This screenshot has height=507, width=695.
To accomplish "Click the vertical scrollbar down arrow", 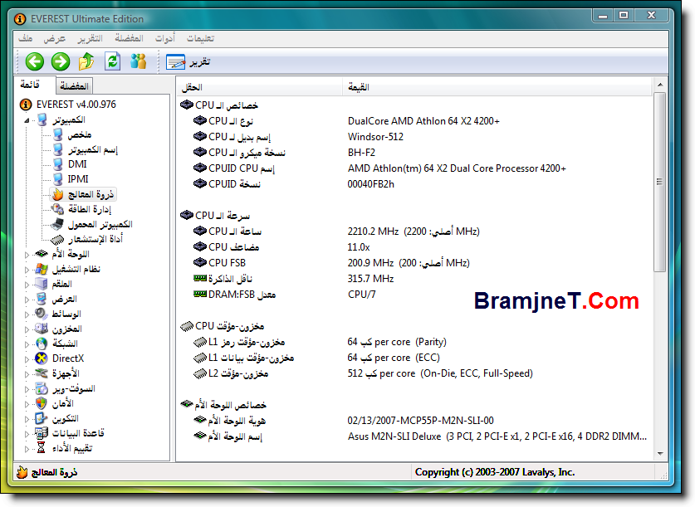I will [660, 454].
